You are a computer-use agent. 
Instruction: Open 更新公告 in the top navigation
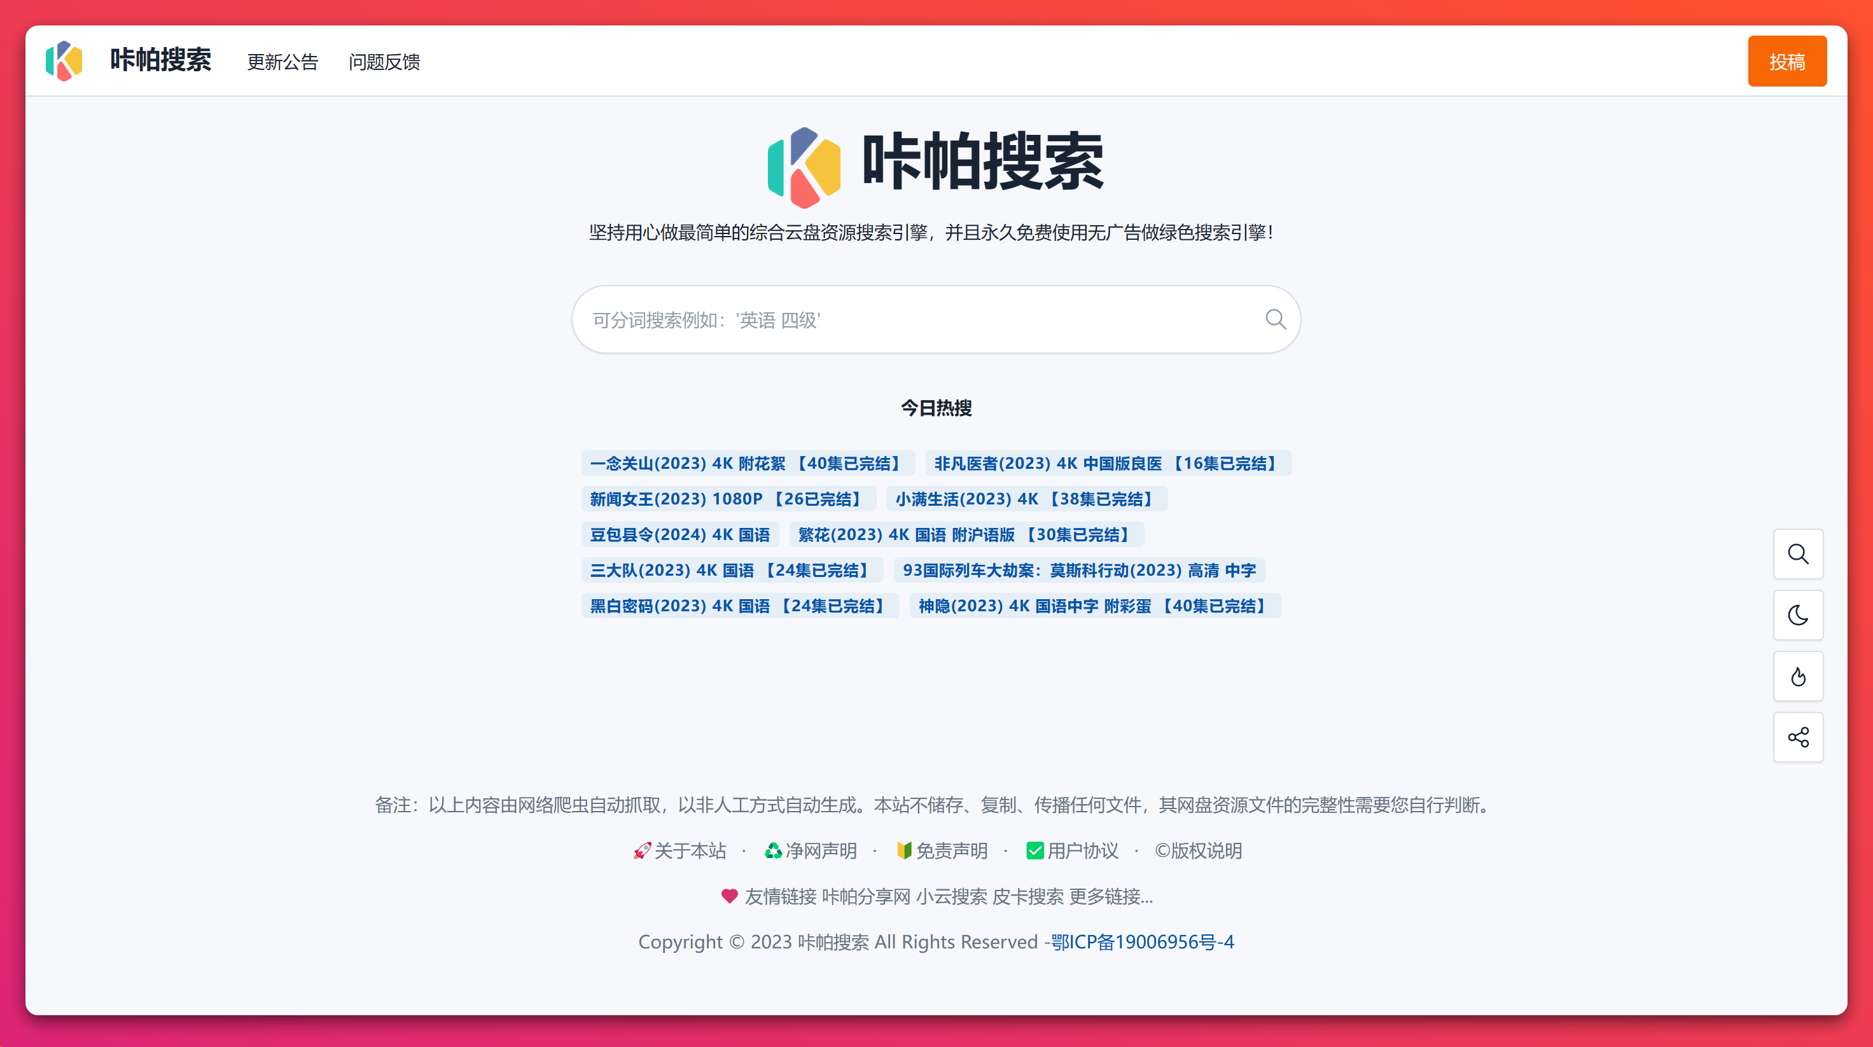click(283, 62)
